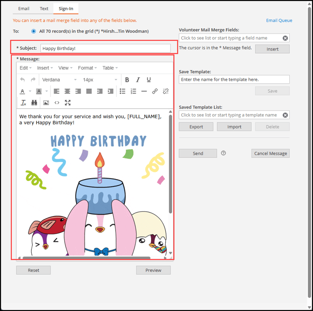Click the message editor horizontal scrollbar

tap(86, 258)
